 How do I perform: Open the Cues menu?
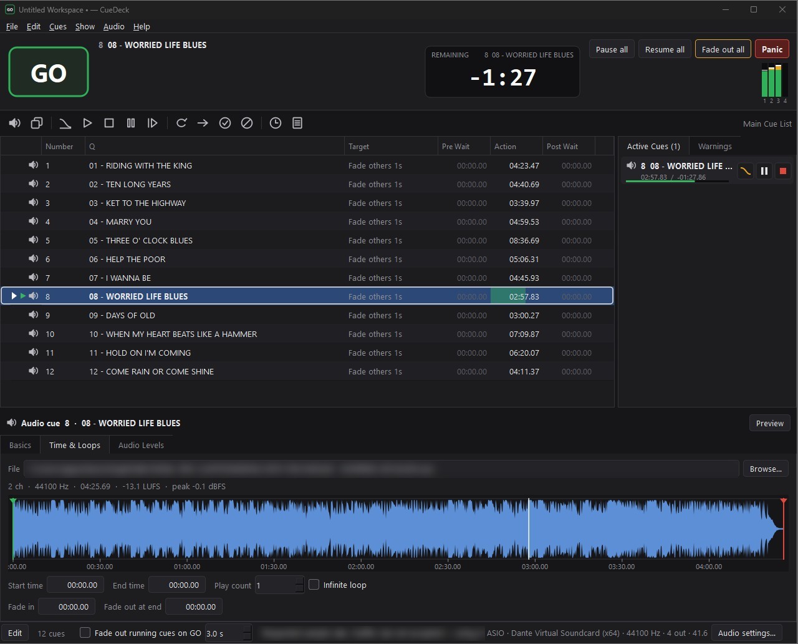click(x=58, y=26)
